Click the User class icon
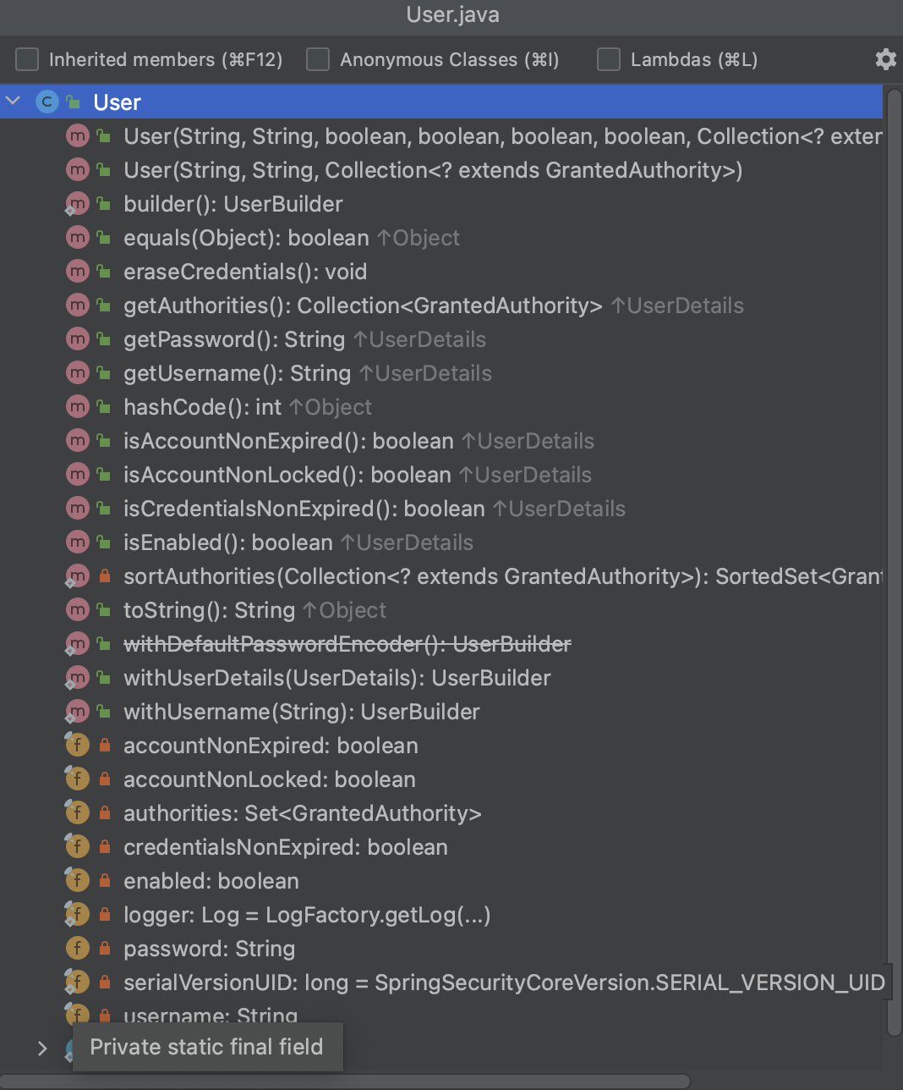The image size is (903, 1090). pos(47,102)
